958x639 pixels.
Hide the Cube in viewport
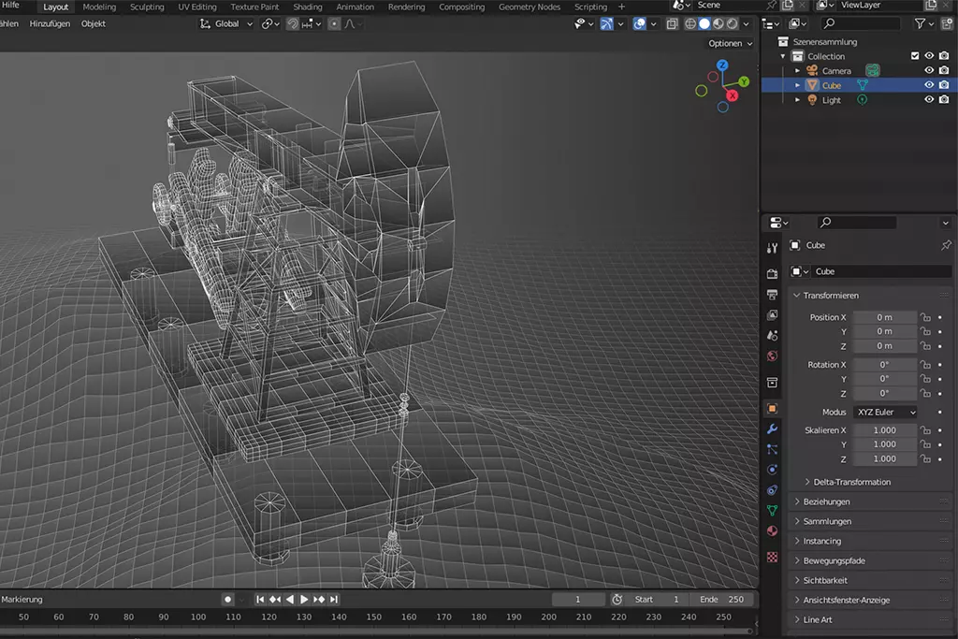click(x=929, y=85)
